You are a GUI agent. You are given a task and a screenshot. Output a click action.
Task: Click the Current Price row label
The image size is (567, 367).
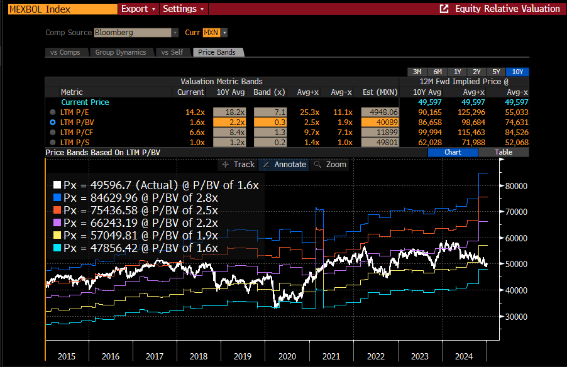[85, 102]
